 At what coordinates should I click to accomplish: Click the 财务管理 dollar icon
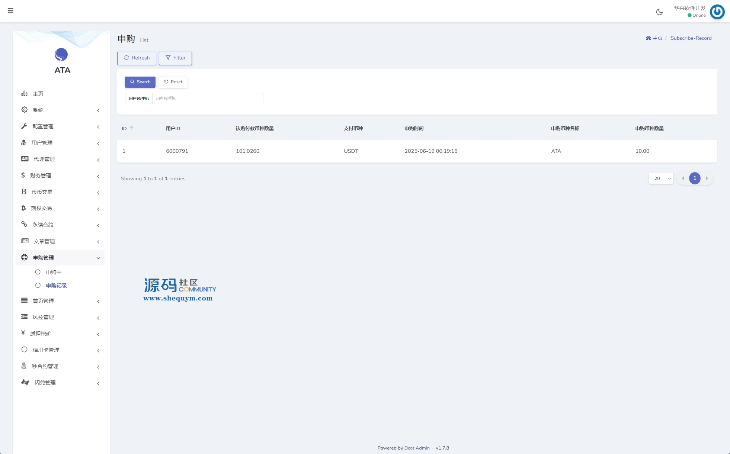pos(23,175)
